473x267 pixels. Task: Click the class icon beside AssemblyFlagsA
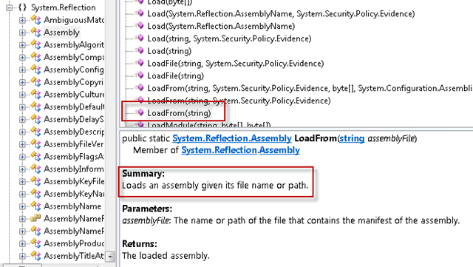coord(35,156)
